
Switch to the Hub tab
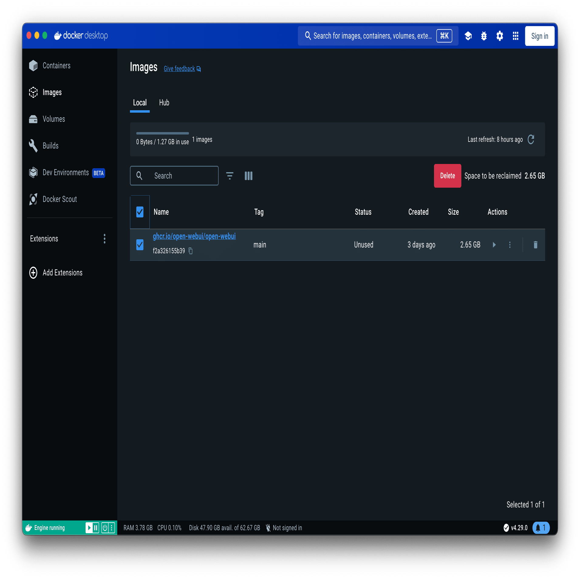(164, 103)
